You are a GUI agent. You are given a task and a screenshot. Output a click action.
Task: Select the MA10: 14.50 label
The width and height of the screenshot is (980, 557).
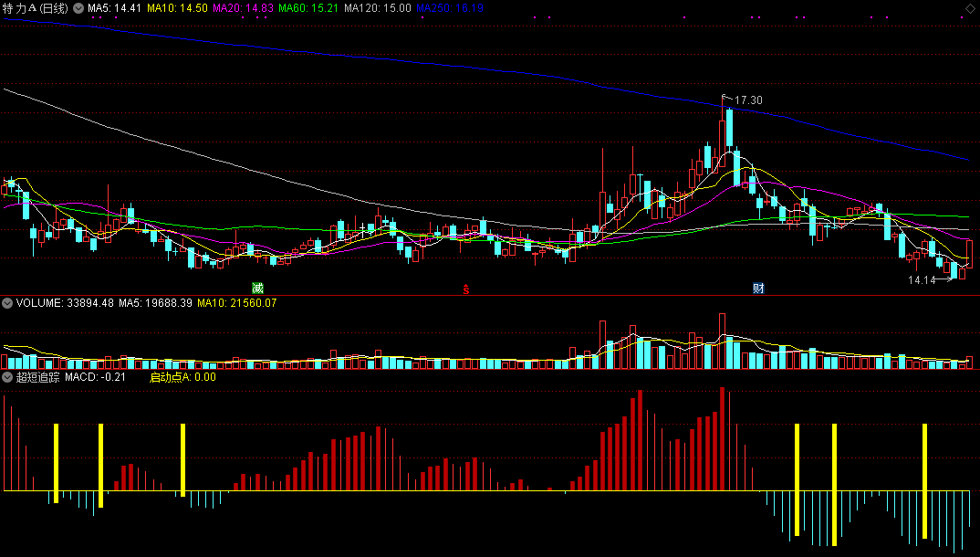[178, 8]
